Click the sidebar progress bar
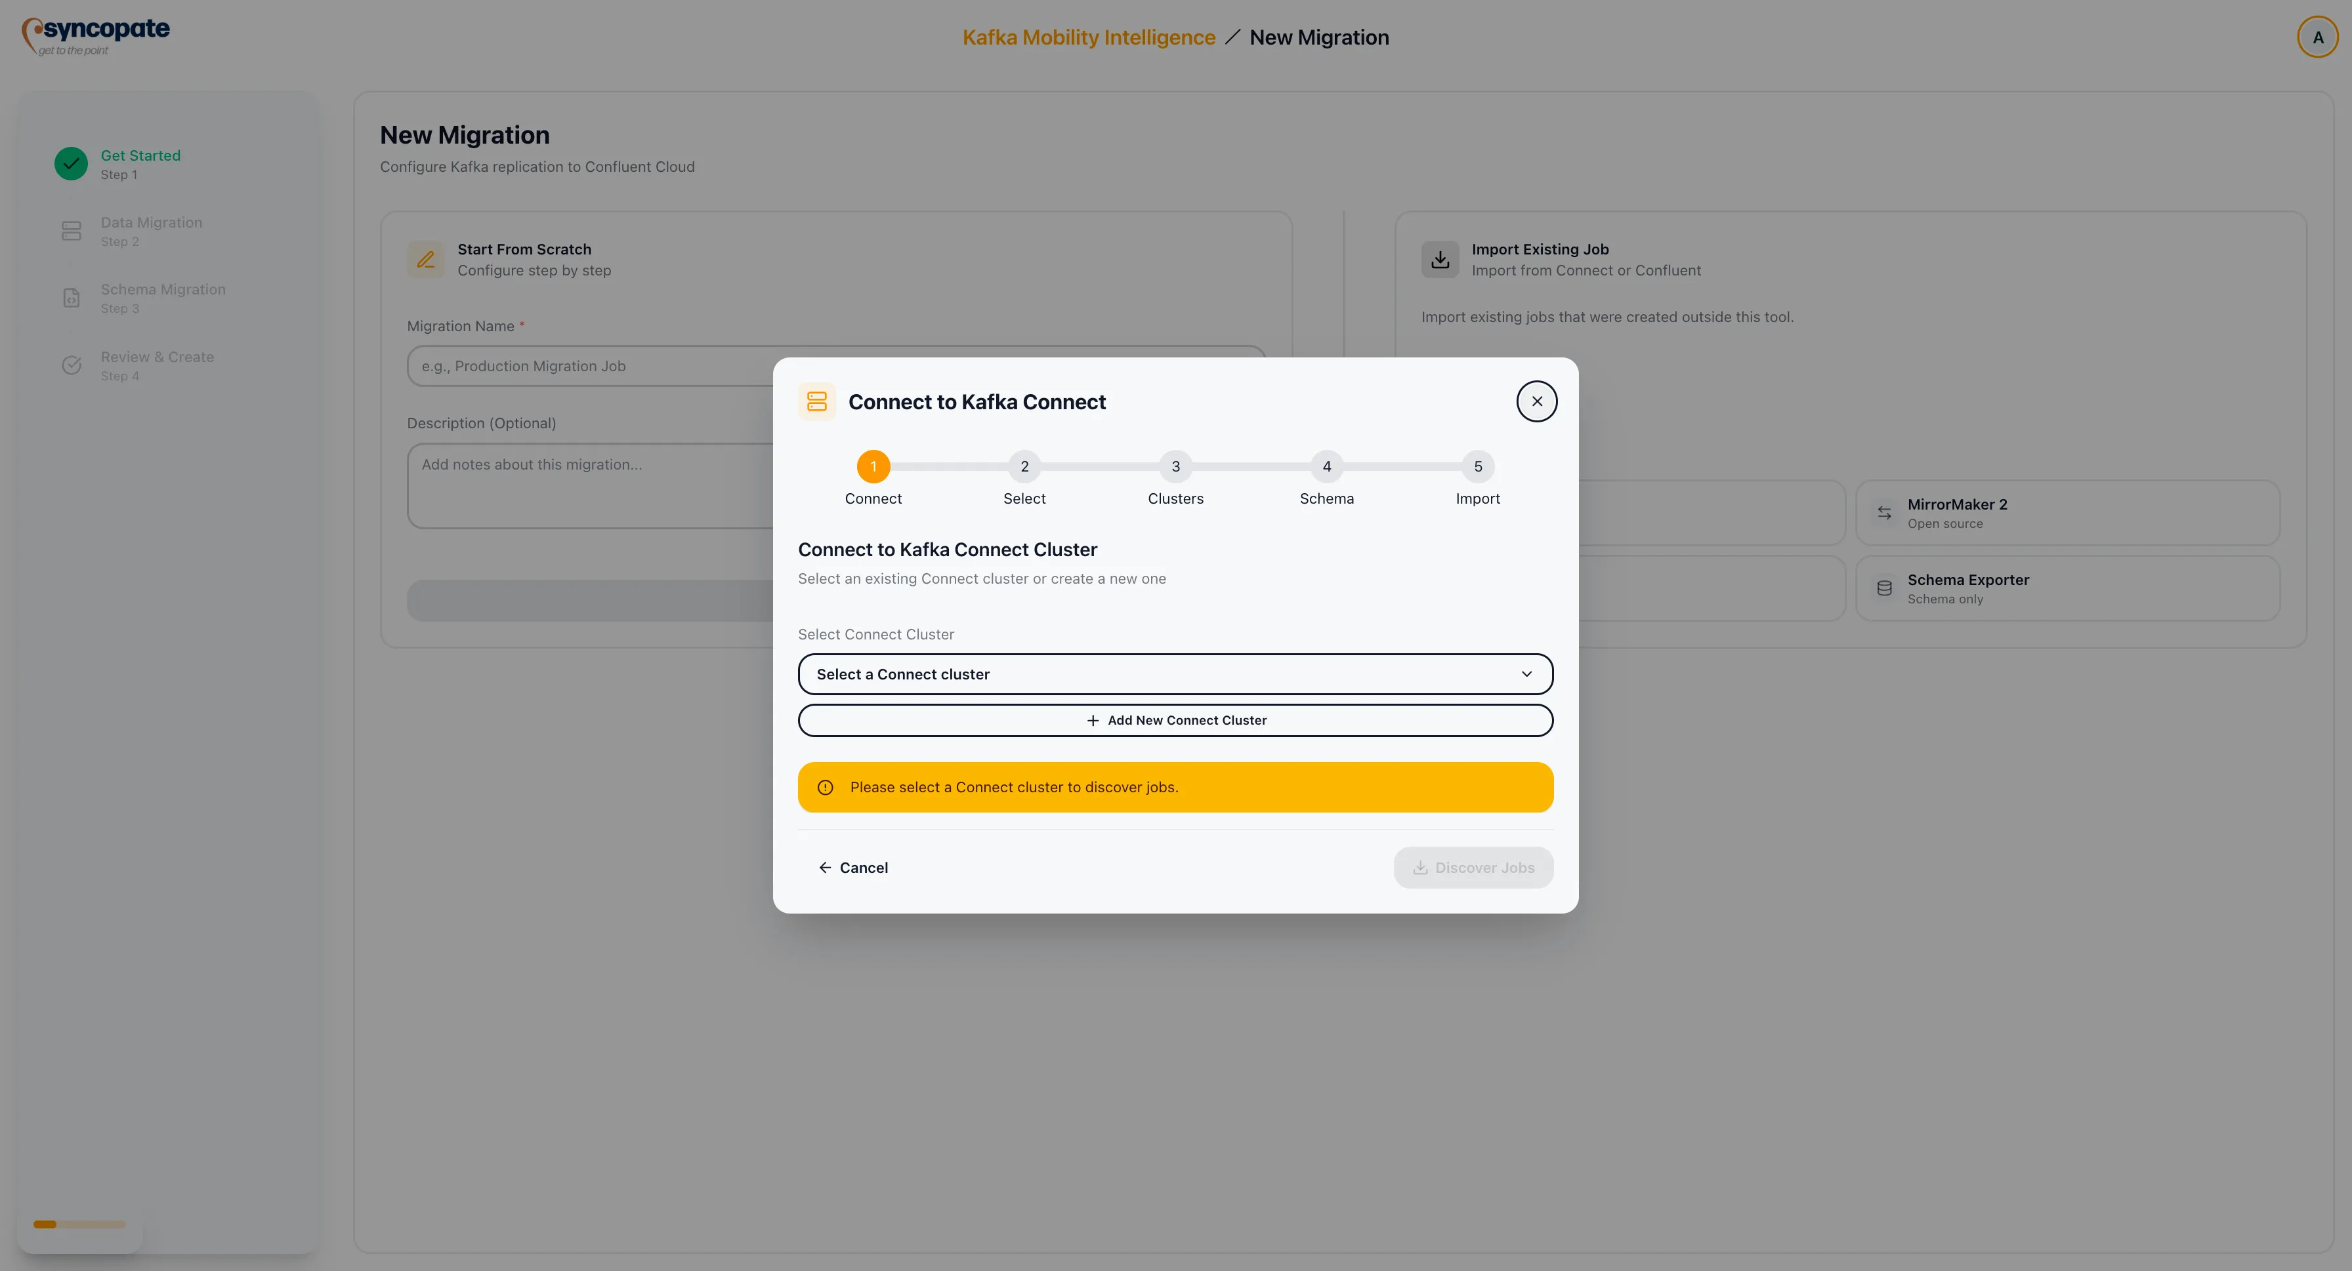 point(79,1224)
